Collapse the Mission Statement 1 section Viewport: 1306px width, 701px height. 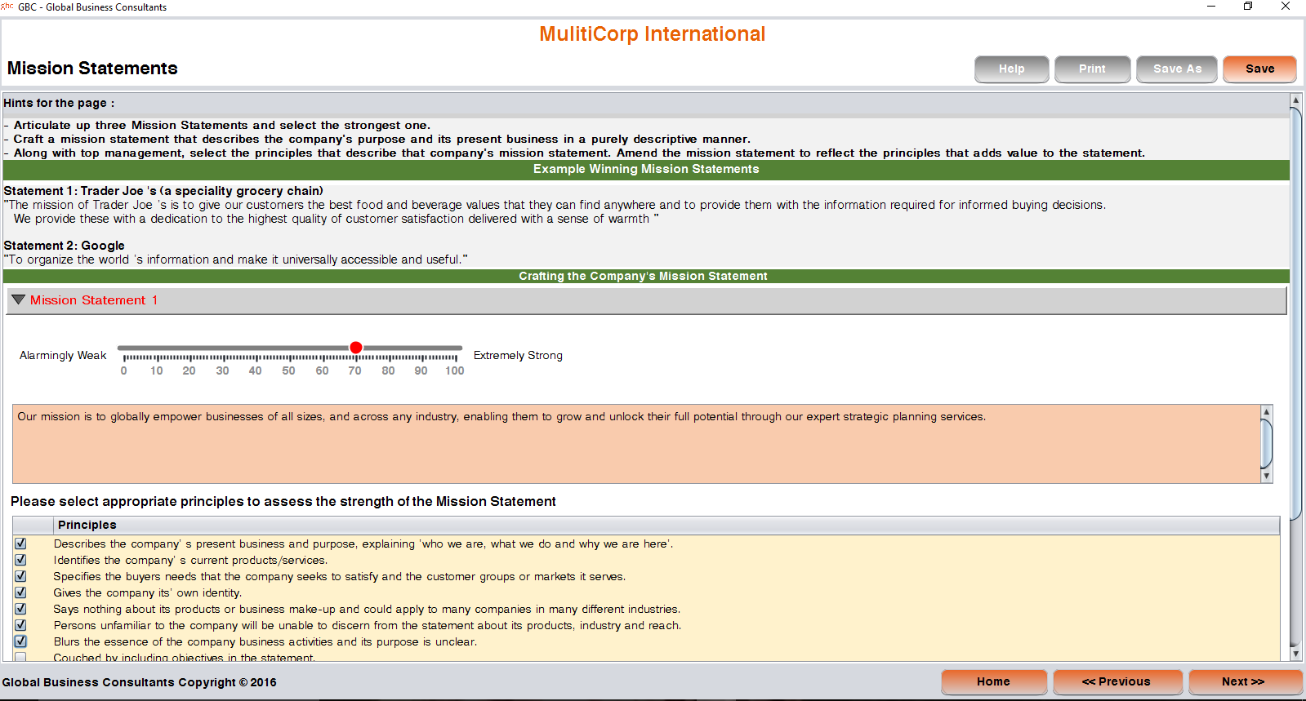(18, 300)
